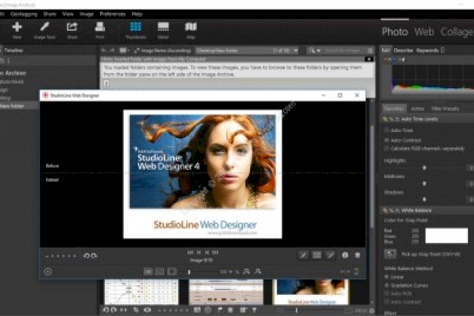
Task: Click Pick up Gray Point eyedropper button
Action: 390,254
